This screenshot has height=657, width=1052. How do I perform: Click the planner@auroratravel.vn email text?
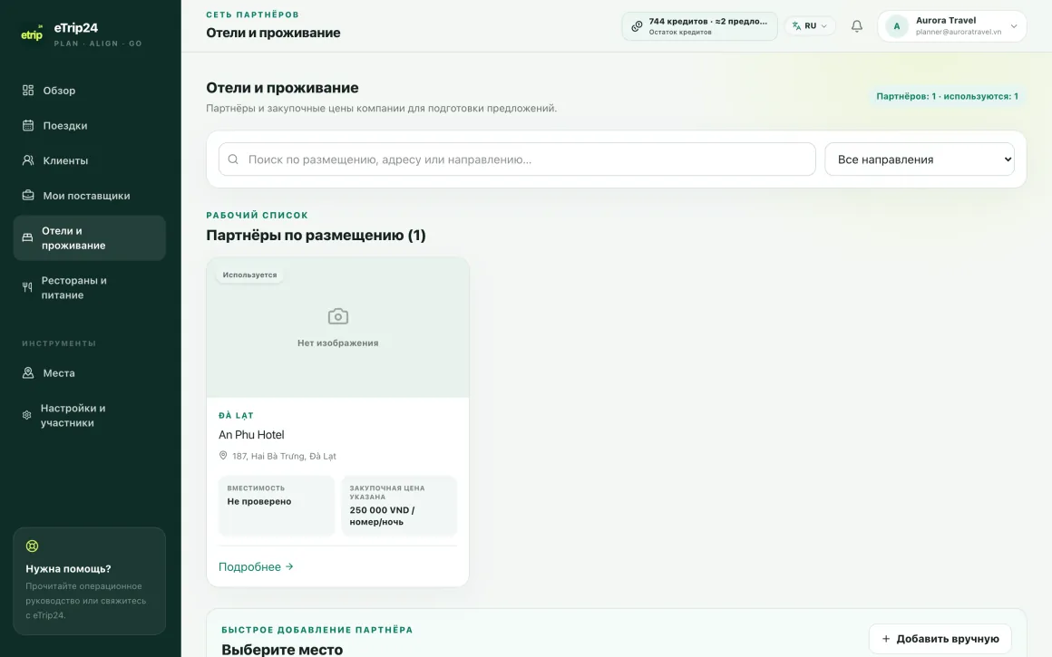click(x=958, y=32)
